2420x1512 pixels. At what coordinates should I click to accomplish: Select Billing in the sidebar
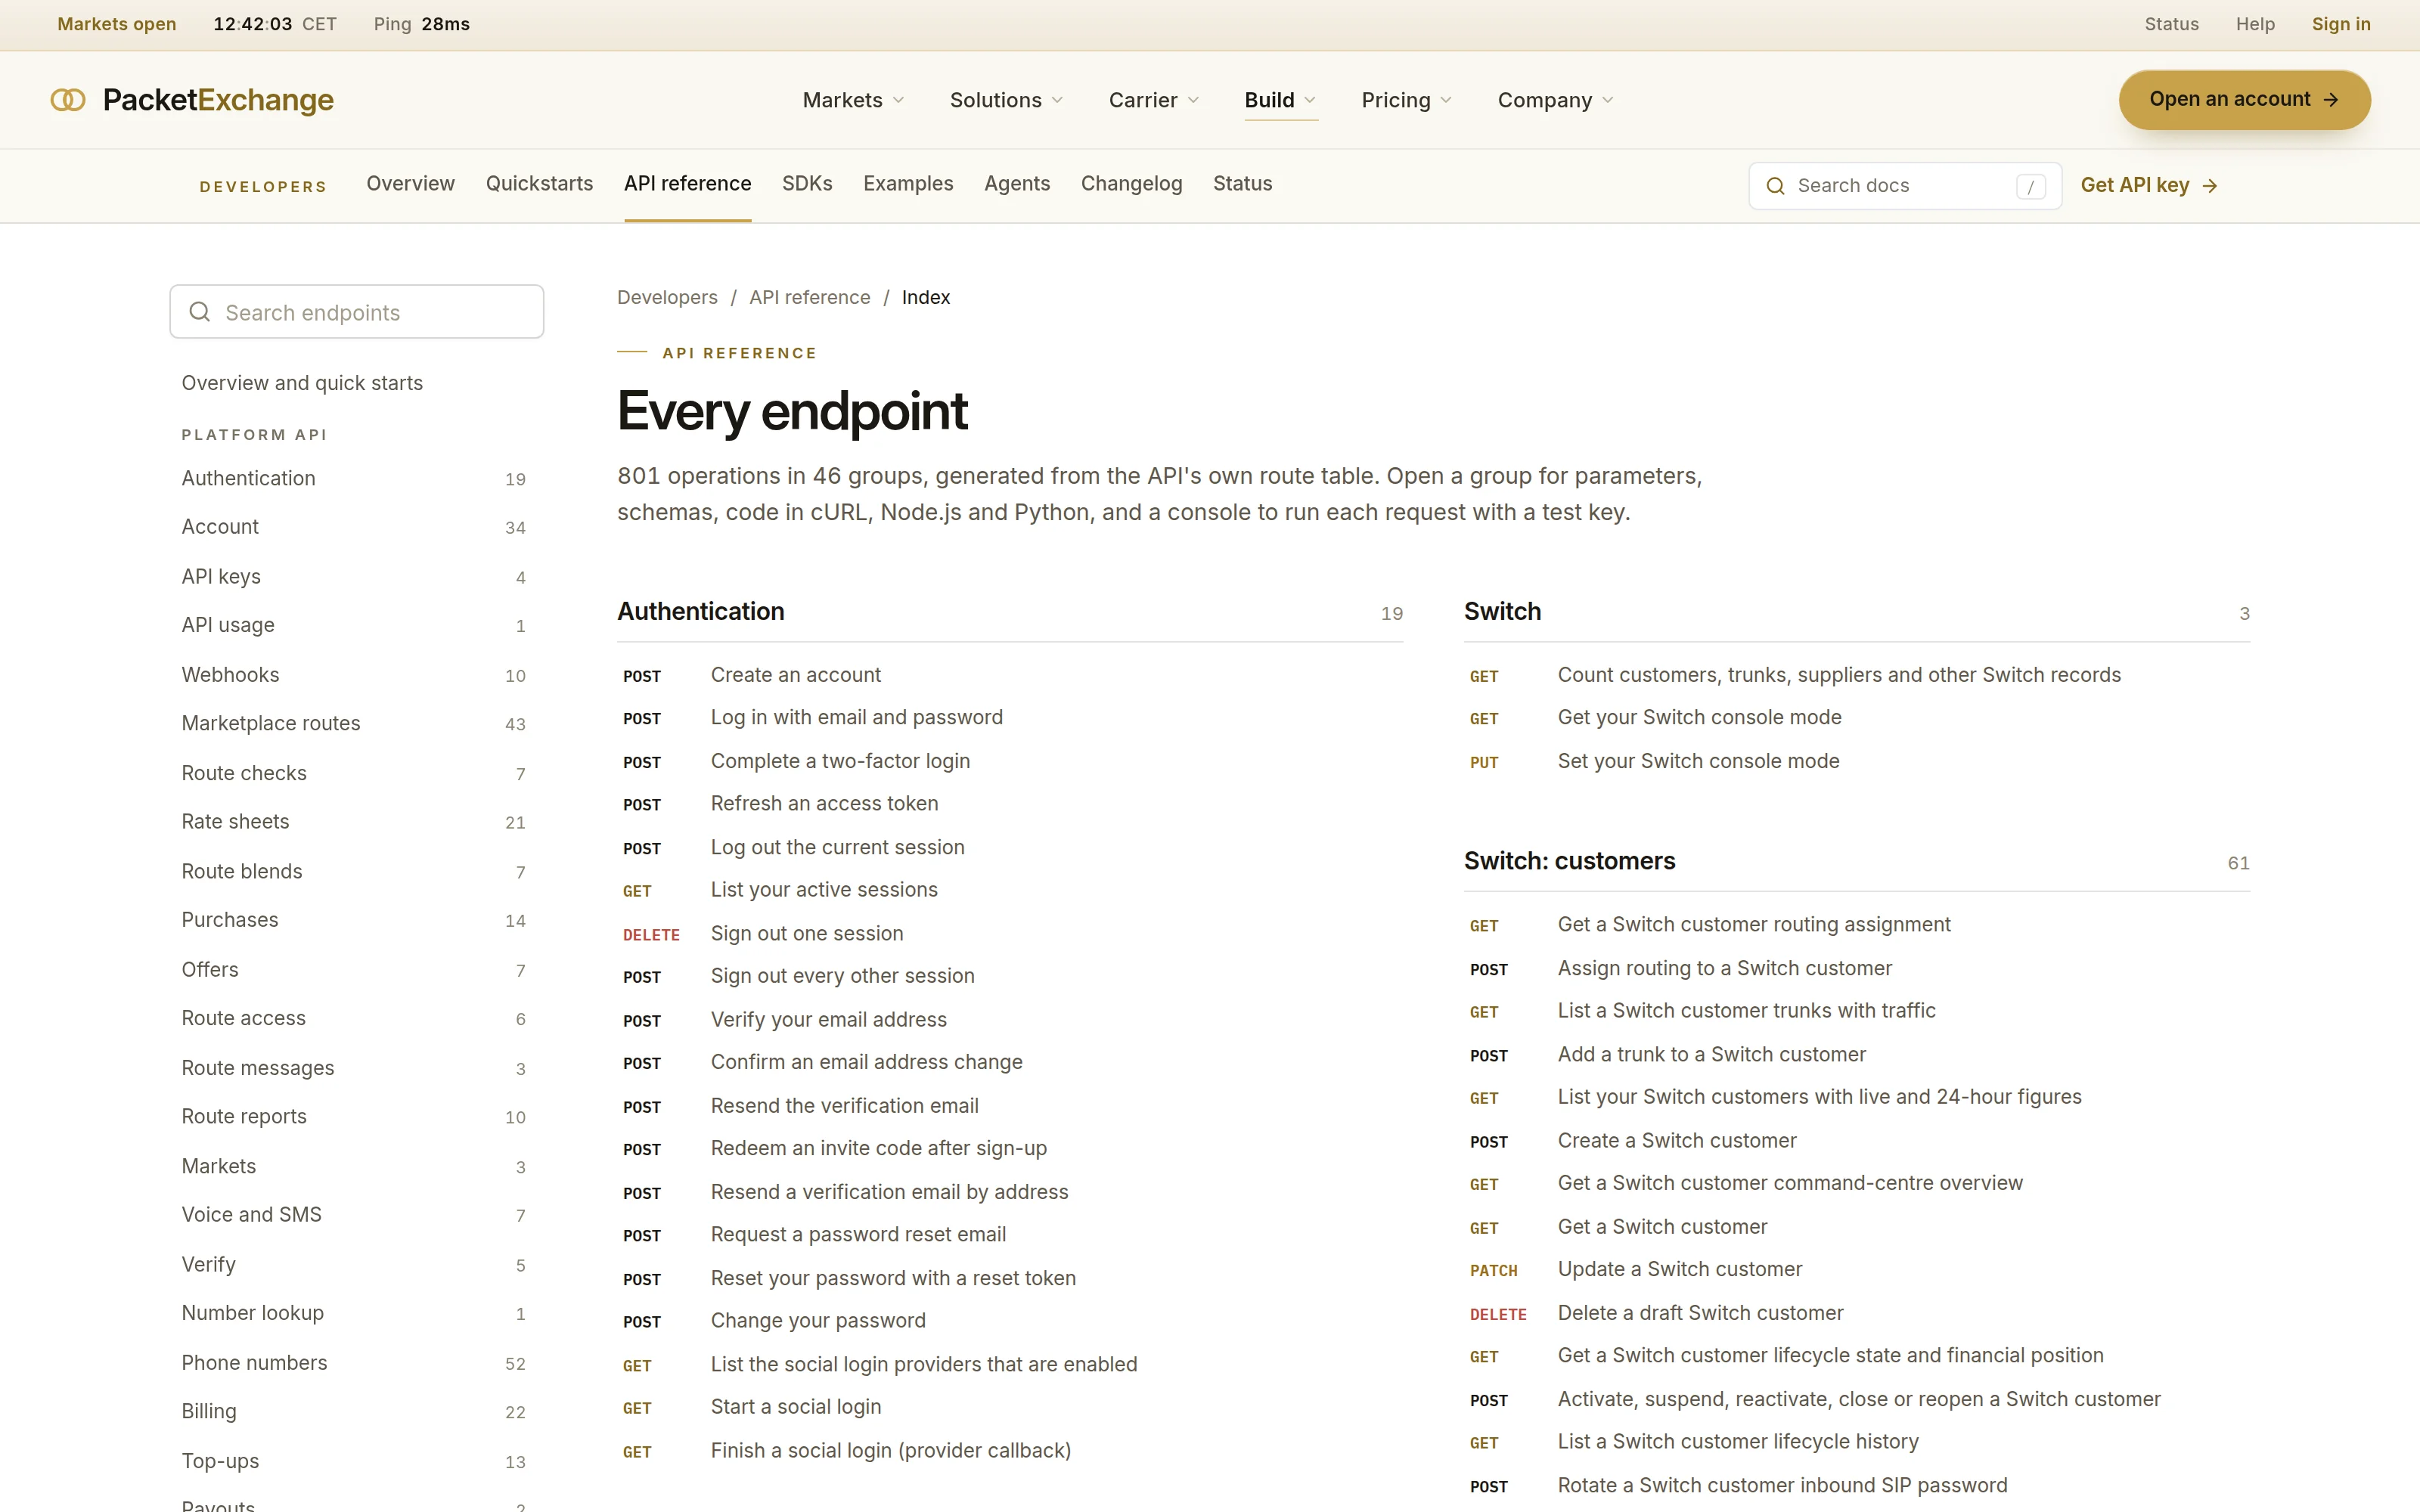354,1412
